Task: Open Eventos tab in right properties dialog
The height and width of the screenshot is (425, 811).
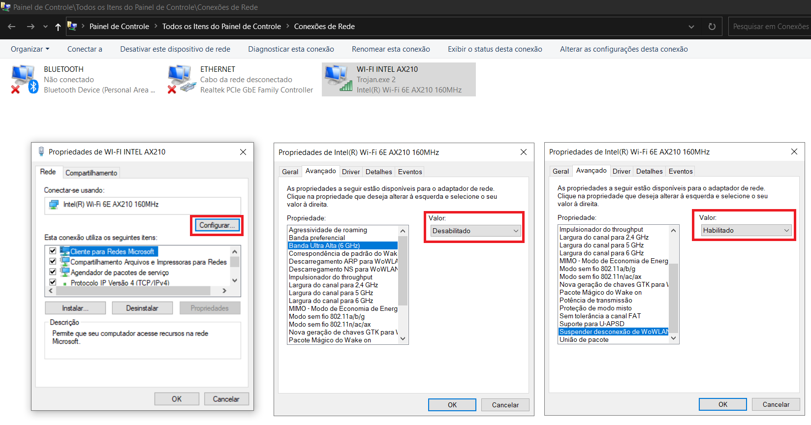Action: tap(681, 171)
